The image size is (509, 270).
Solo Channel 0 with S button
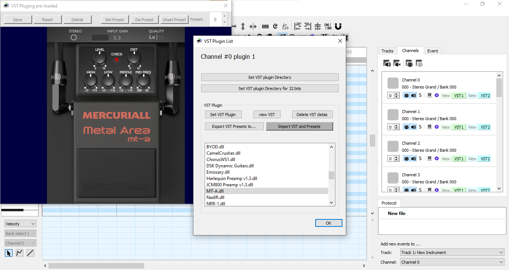click(x=420, y=96)
